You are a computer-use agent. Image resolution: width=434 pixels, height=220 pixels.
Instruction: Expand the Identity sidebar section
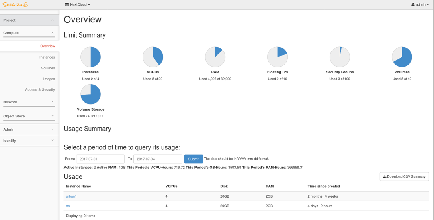point(29,141)
